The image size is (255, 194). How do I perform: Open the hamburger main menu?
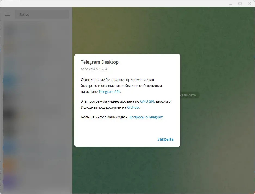7,14
